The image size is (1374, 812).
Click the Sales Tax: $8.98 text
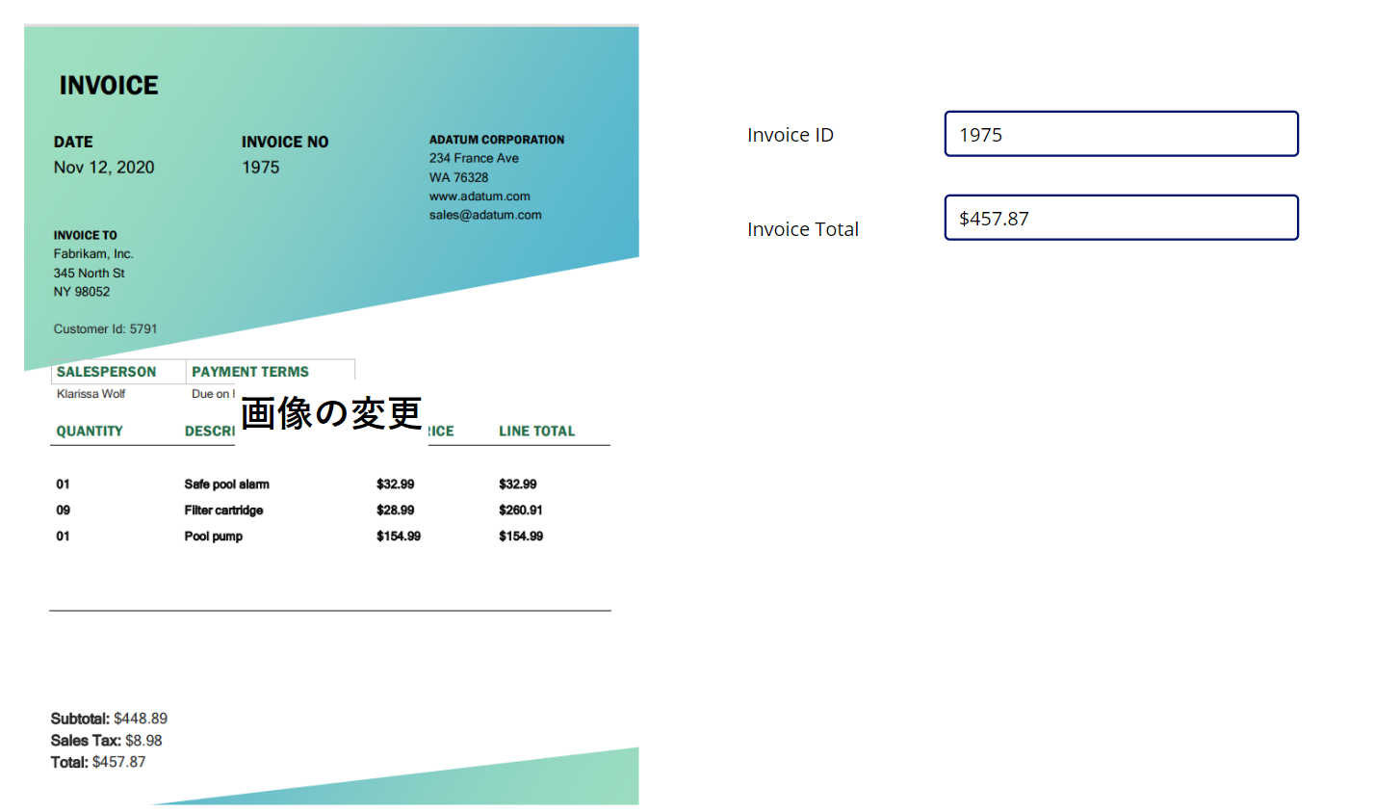106,741
